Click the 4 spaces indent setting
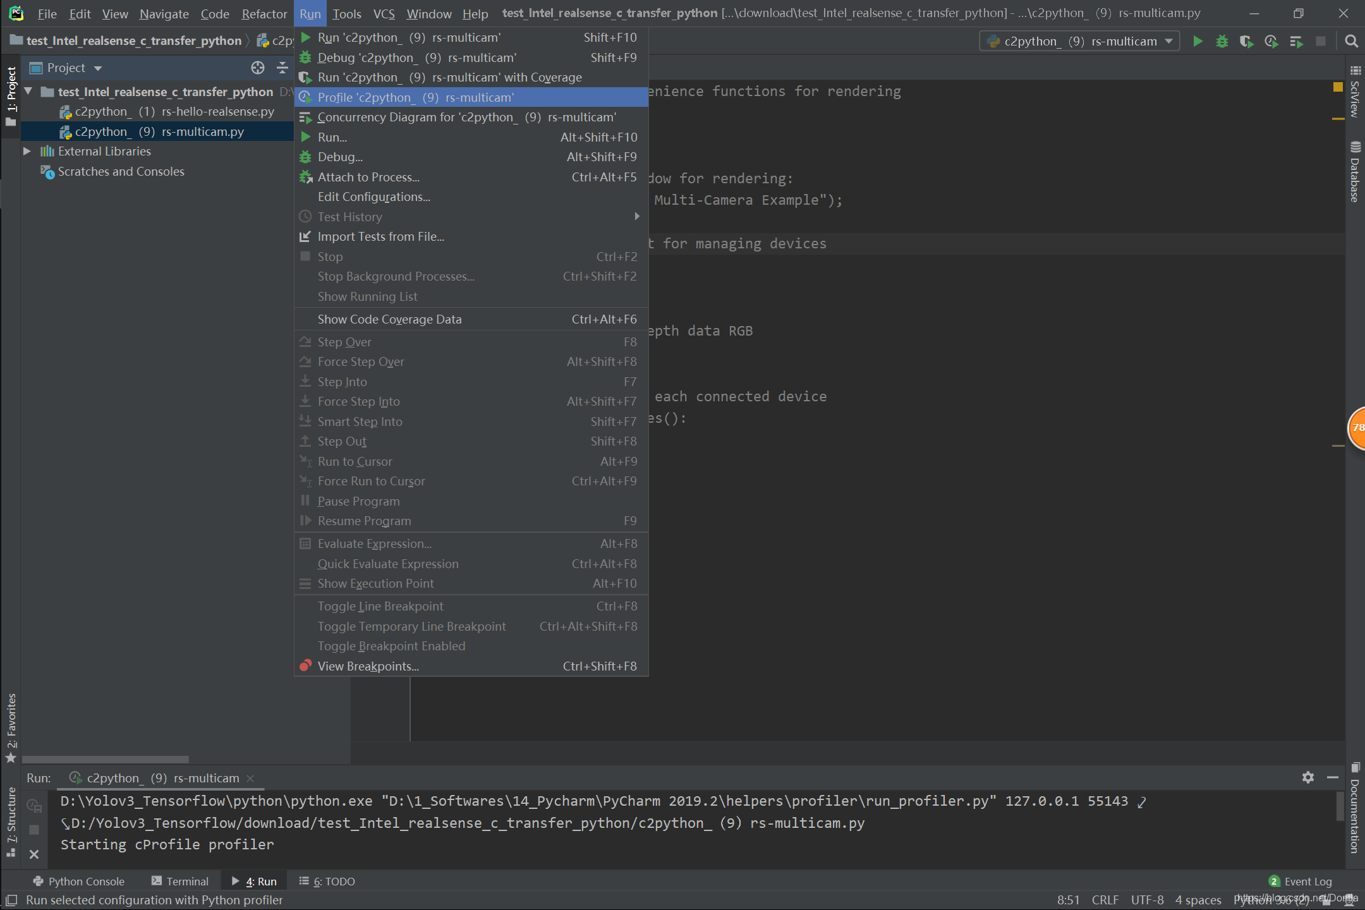Screen dimensions: 1365x910 coord(1198,900)
